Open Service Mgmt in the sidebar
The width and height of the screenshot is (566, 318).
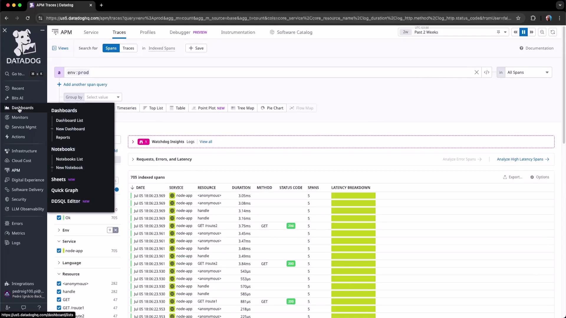point(24,127)
